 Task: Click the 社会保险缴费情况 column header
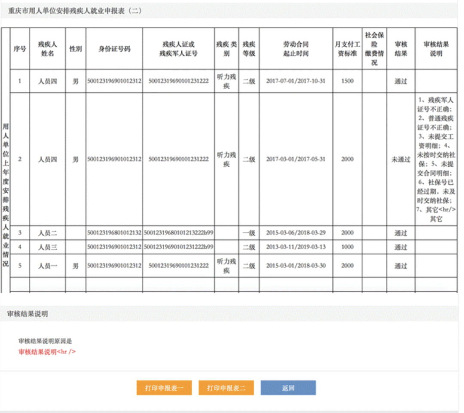pos(374,48)
